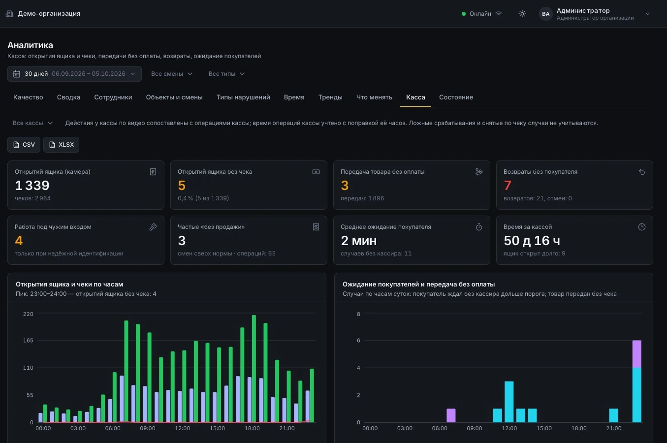Click the chart title «Открытия ящика и чеки по часам»
This screenshot has width=667, height=443.
(69, 285)
